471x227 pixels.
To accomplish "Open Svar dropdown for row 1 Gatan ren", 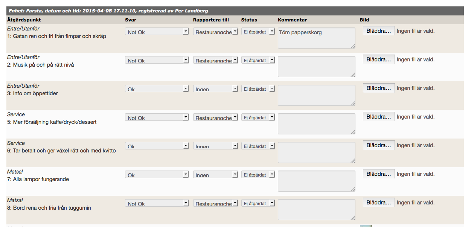I will coord(157,32).
